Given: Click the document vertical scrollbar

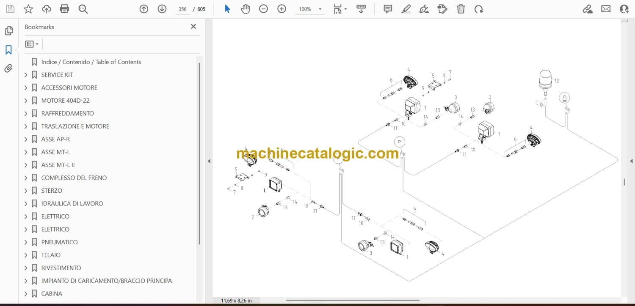Looking at the screenshot, I should point(624,182).
